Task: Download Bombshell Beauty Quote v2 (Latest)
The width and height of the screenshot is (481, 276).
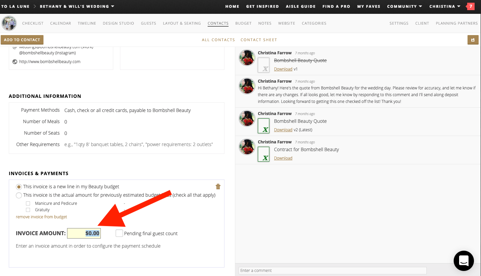Action: [283, 130]
